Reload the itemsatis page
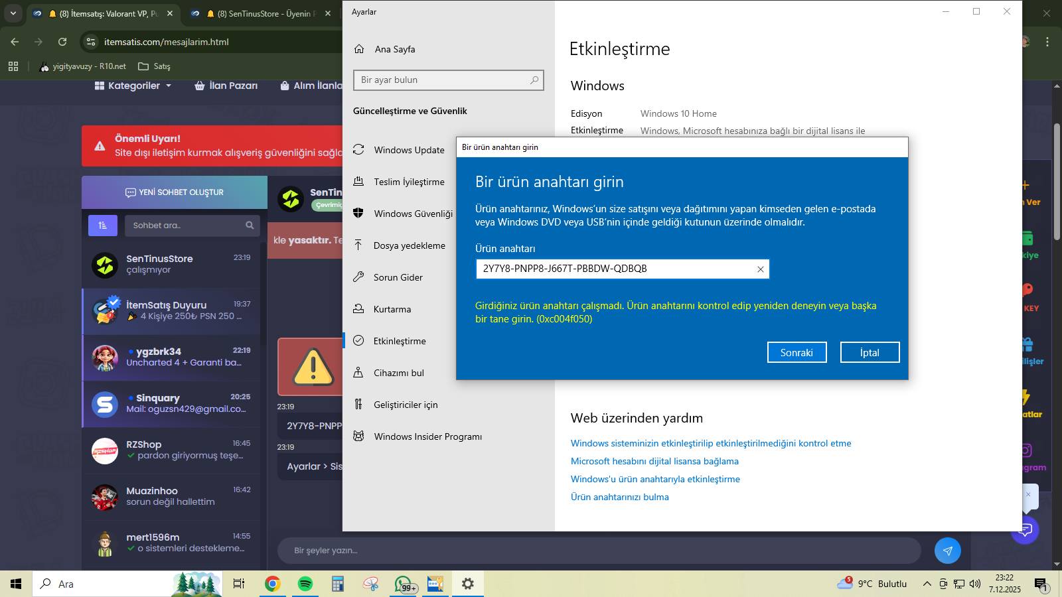The width and height of the screenshot is (1062, 597). point(62,42)
